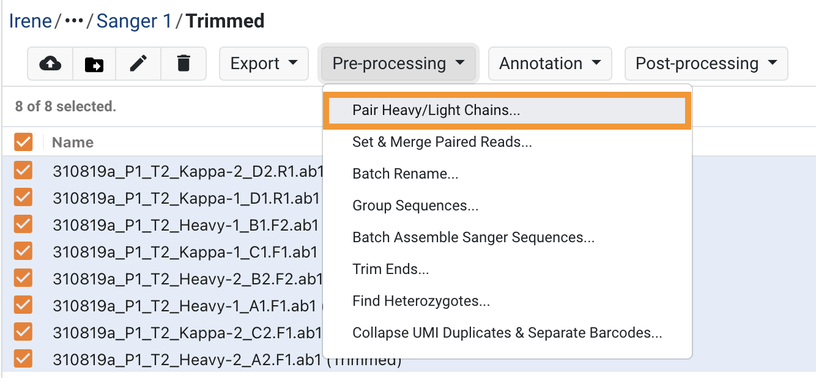Image resolution: width=816 pixels, height=378 pixels.
Task: Expand the Annotation dropdown
Action: tap(550, 64)
